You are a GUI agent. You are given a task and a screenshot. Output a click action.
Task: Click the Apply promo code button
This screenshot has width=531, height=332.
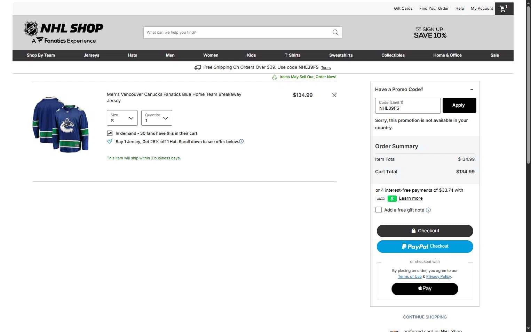click(459, 105)
